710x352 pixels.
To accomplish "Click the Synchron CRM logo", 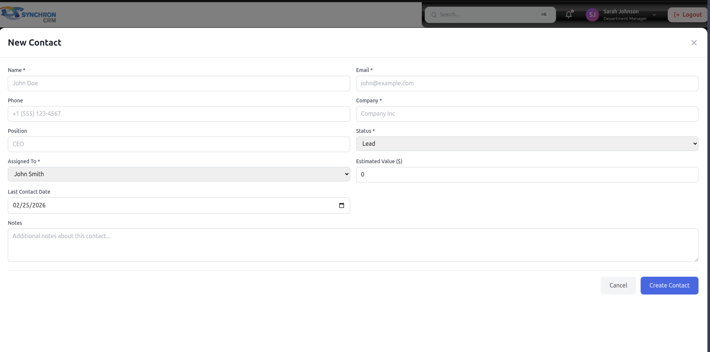I will (29, 15).
